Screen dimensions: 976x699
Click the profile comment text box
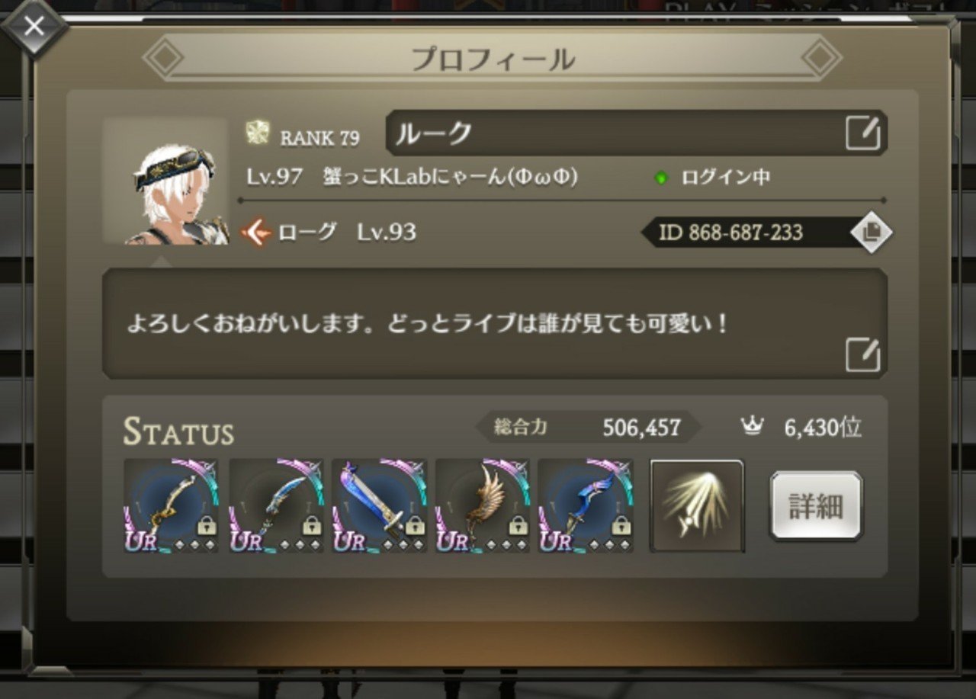tap(495, 323)
